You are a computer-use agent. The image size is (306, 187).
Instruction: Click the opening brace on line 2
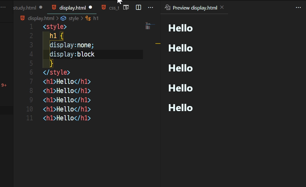(62, 36)
